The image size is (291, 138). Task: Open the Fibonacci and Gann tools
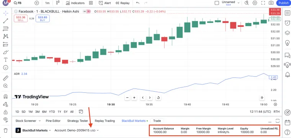(x=6, y=29)
